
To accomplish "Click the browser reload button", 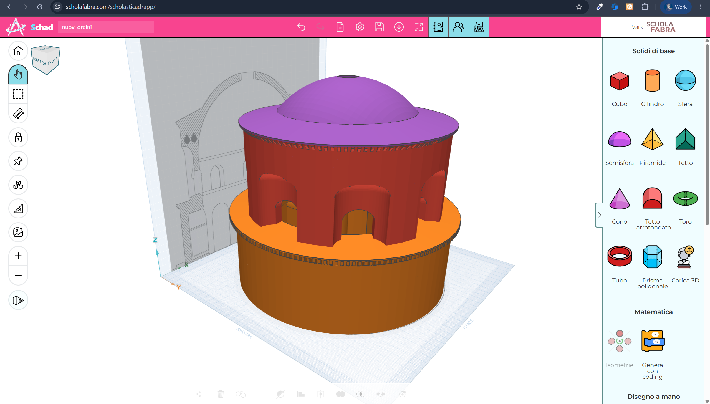I will point(40,7).
